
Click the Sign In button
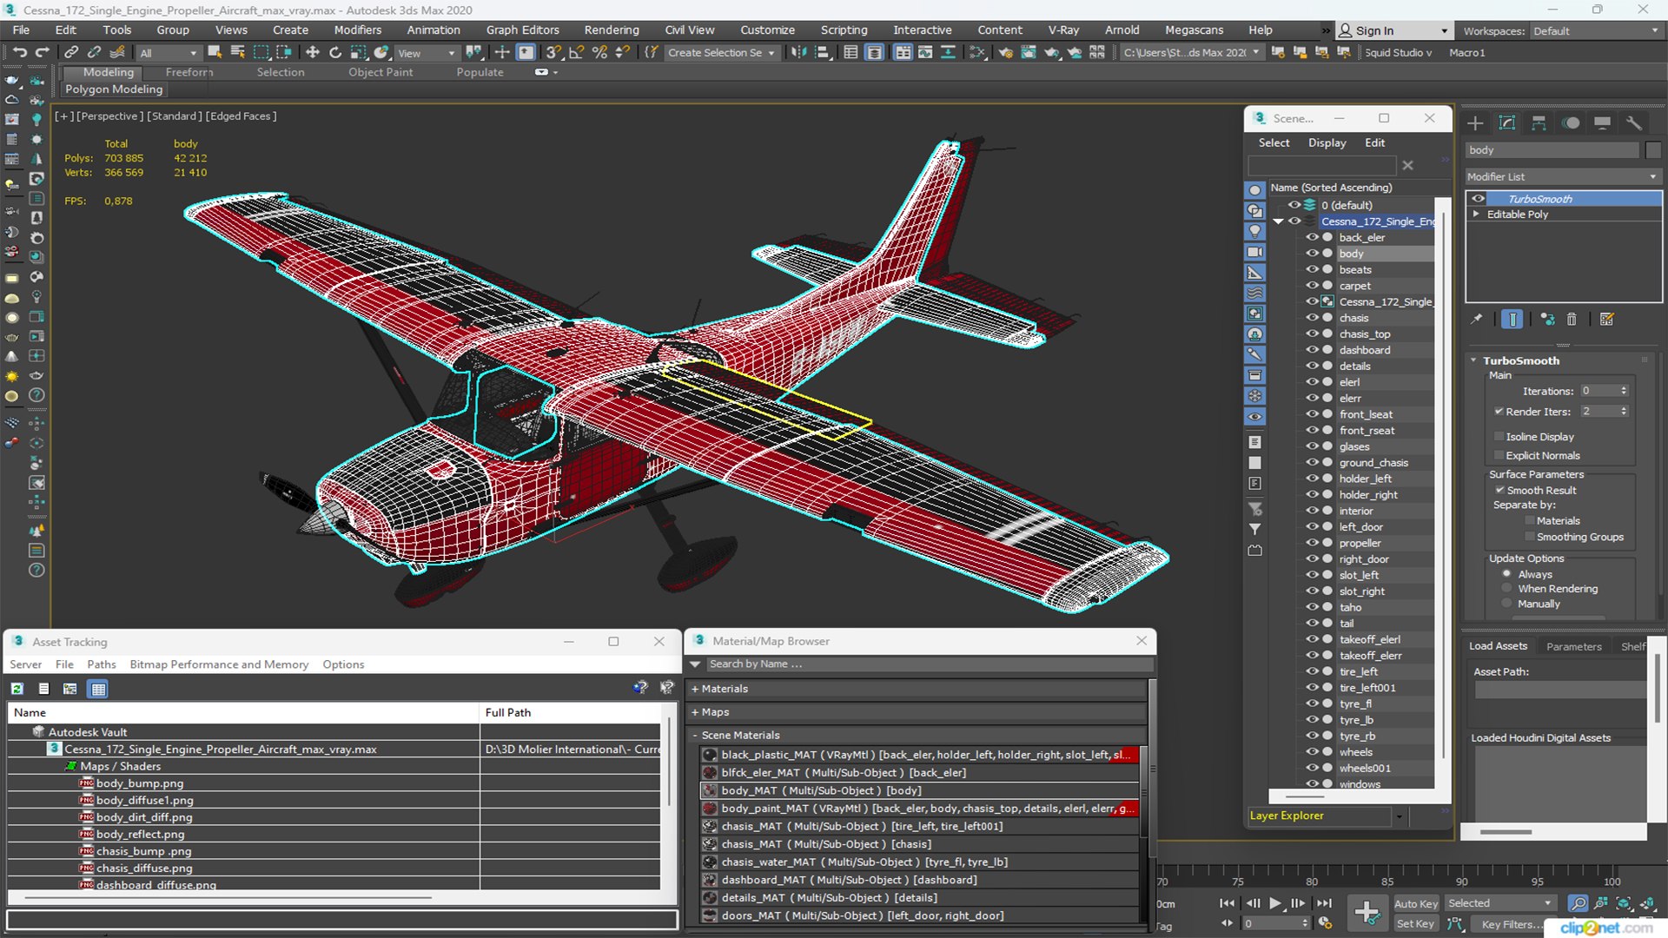[1393, 30]
